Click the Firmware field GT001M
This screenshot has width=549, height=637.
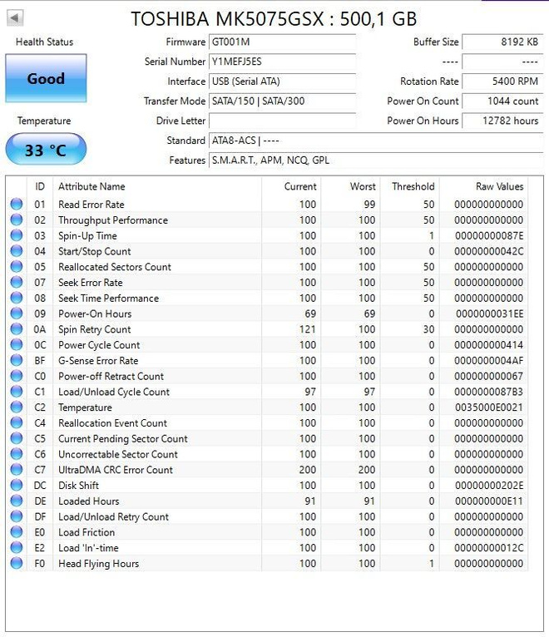(x=283, y=42)
